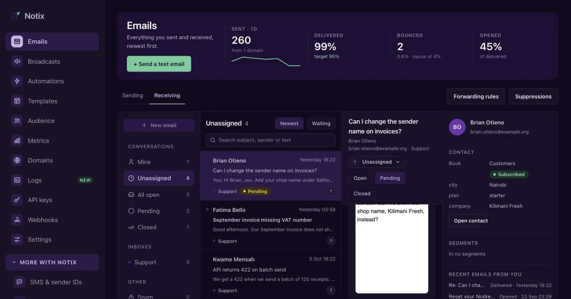Select the All open conversations folder
Viewport: 571px width, 299px height.
pos(159,195)
